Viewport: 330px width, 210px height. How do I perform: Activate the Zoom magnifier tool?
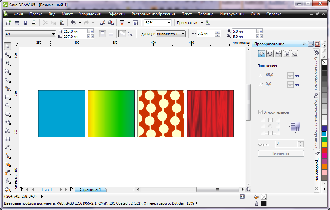7,72
